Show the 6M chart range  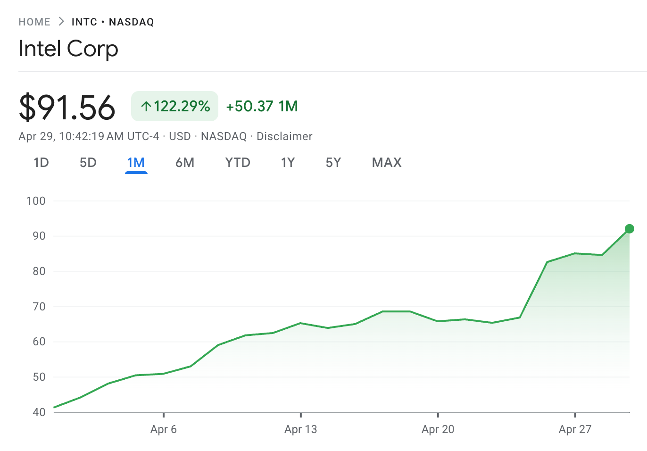(x=185, y=163)
